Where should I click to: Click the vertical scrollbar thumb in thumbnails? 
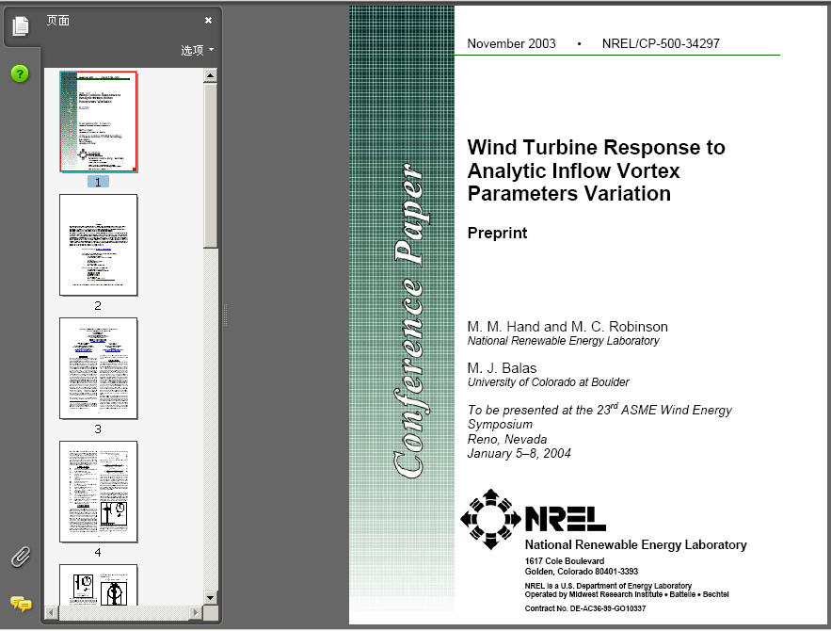point(211,165)
